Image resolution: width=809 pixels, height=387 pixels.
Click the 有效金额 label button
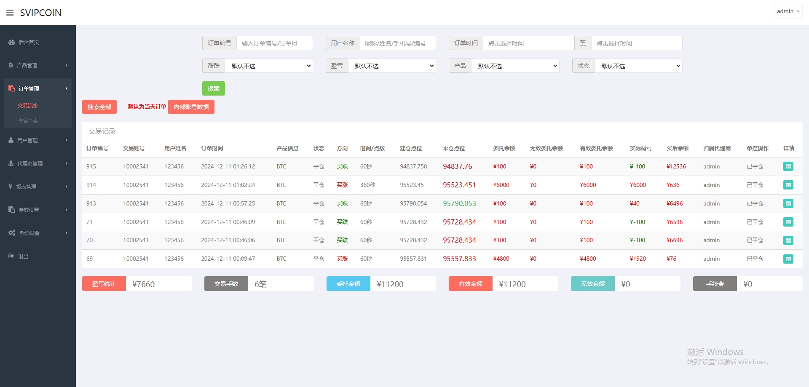click(471, 284)
